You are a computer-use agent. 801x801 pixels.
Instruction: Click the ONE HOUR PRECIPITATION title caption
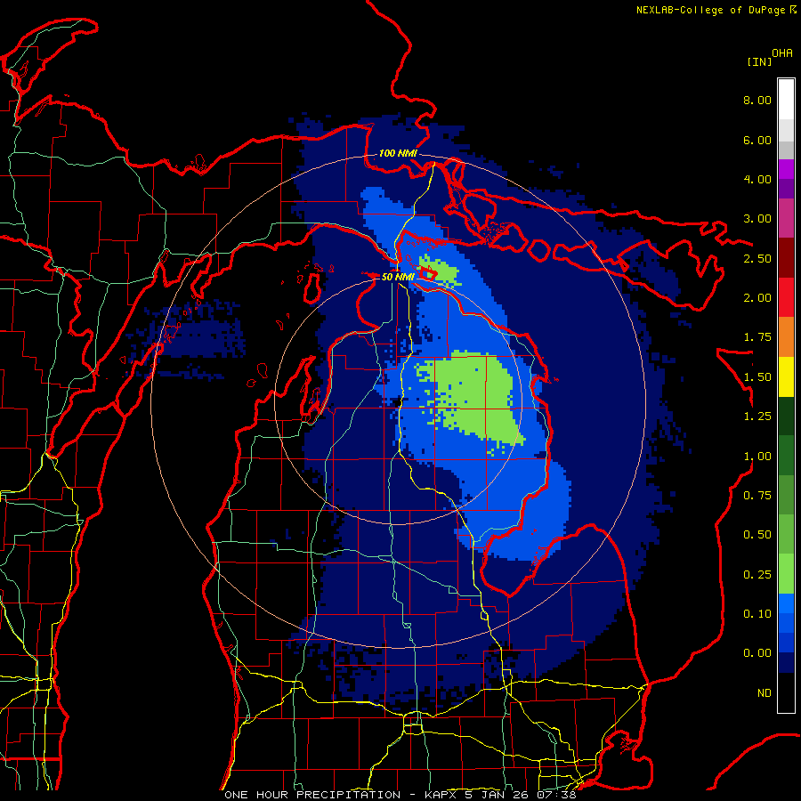pyautogui.click(x=400, y=795)
